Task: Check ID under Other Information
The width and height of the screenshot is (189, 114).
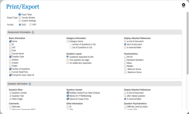Action: point(68,106)
